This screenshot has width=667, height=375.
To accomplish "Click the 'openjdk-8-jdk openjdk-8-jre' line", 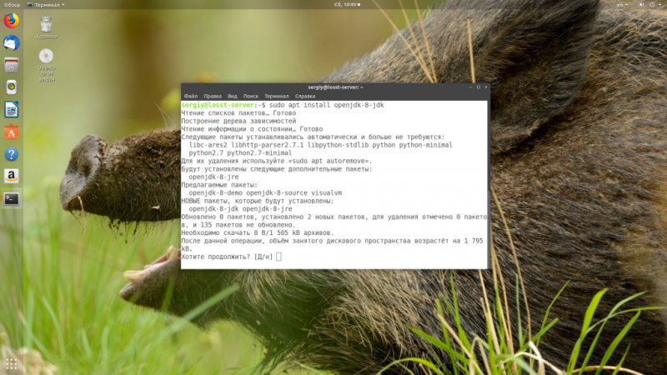I will (x=240, y=209).
